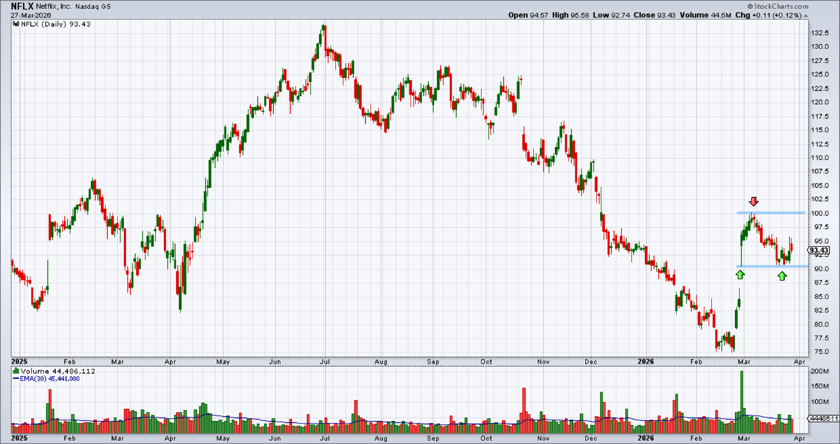The height and width of the screenshot is (444, 840).
Task: Click the NFLX ticker symbol in header
Action: [x=22, y=5]
